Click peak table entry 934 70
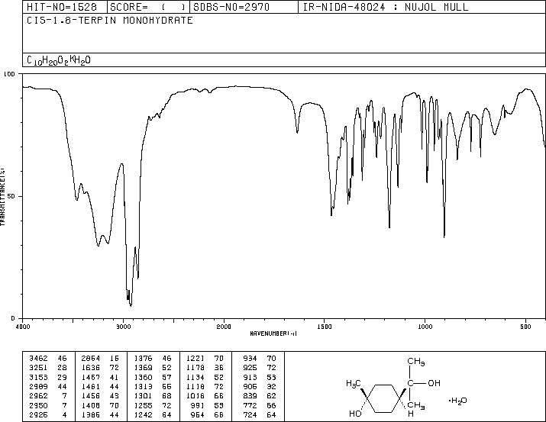 (x=260, y=359)
